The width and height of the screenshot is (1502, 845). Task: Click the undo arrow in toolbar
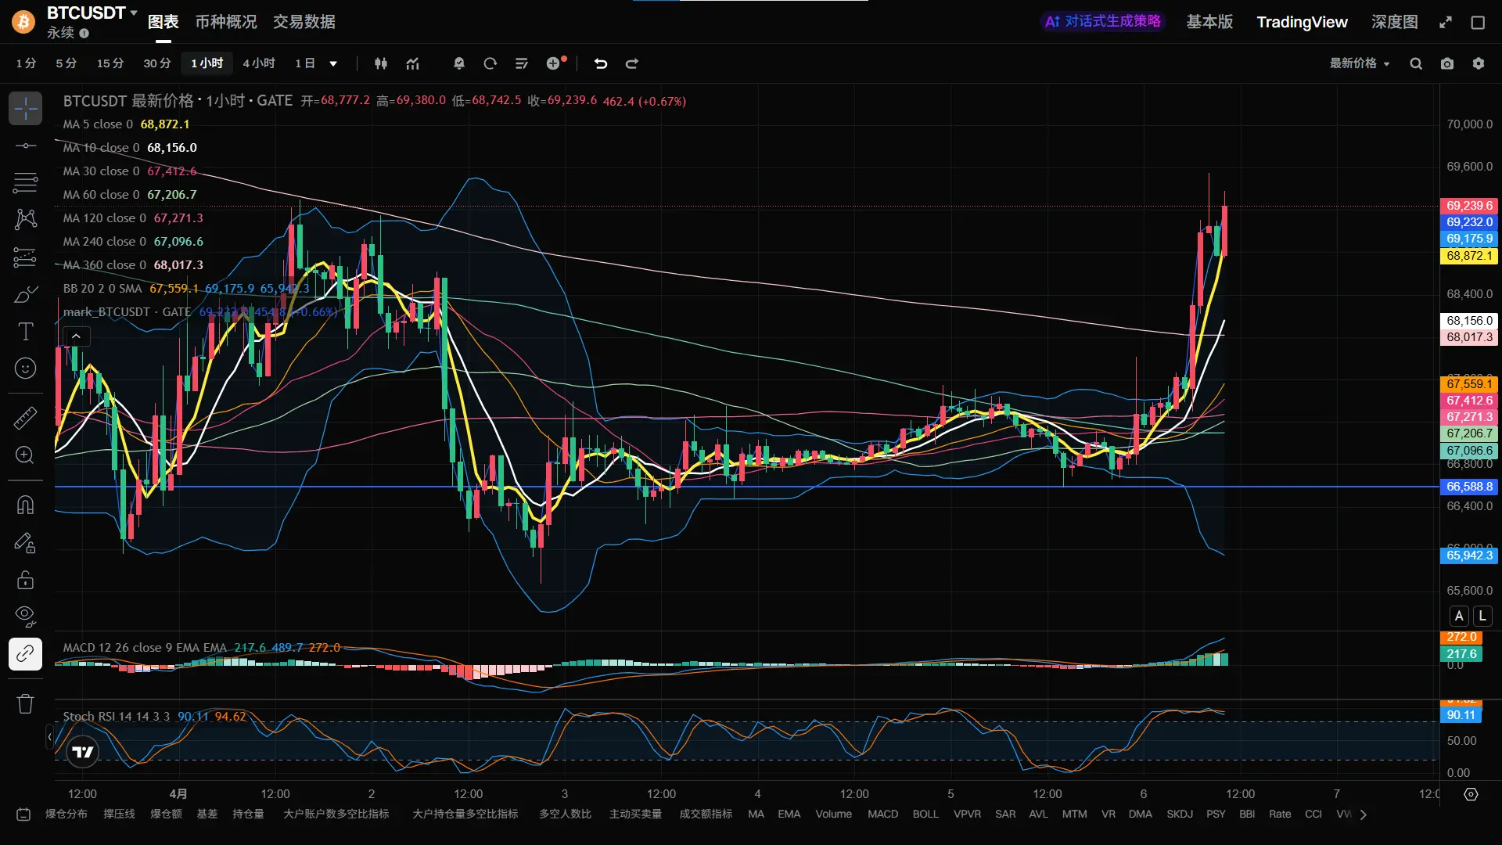coord(601,63)
